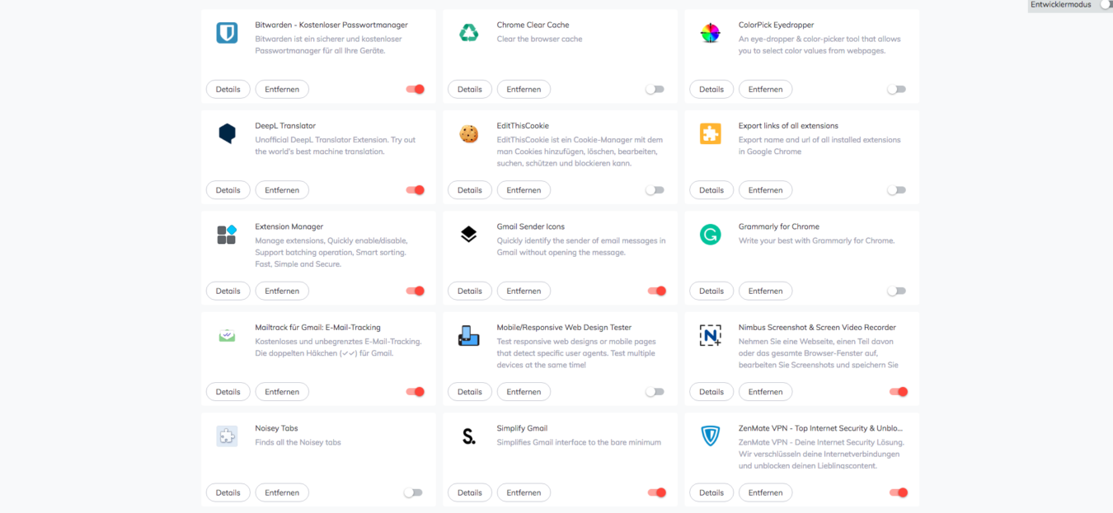Click Entfernen for ZenMate VPN
The height and width of the screenshot is (513, 1113).
765,492
